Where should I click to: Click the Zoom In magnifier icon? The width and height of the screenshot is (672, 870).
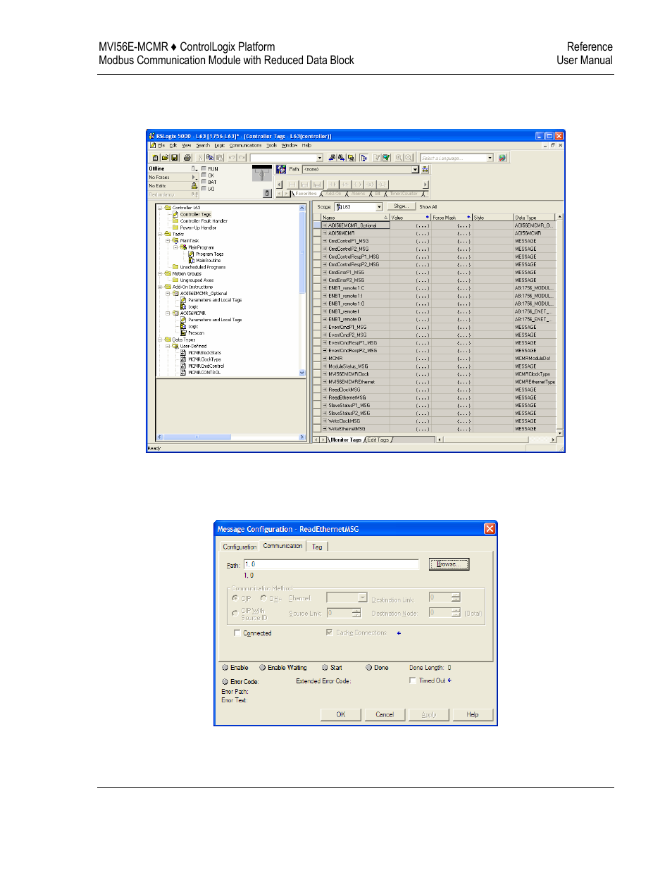point(399,158)
